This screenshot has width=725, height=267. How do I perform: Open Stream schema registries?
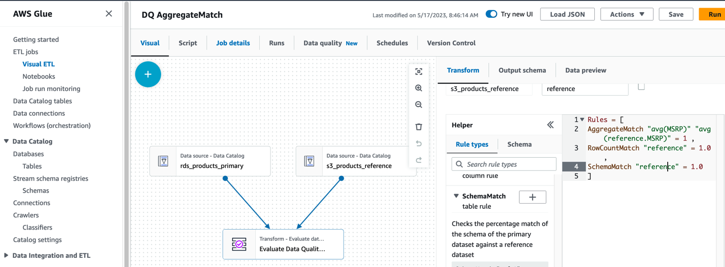(51, 179)
